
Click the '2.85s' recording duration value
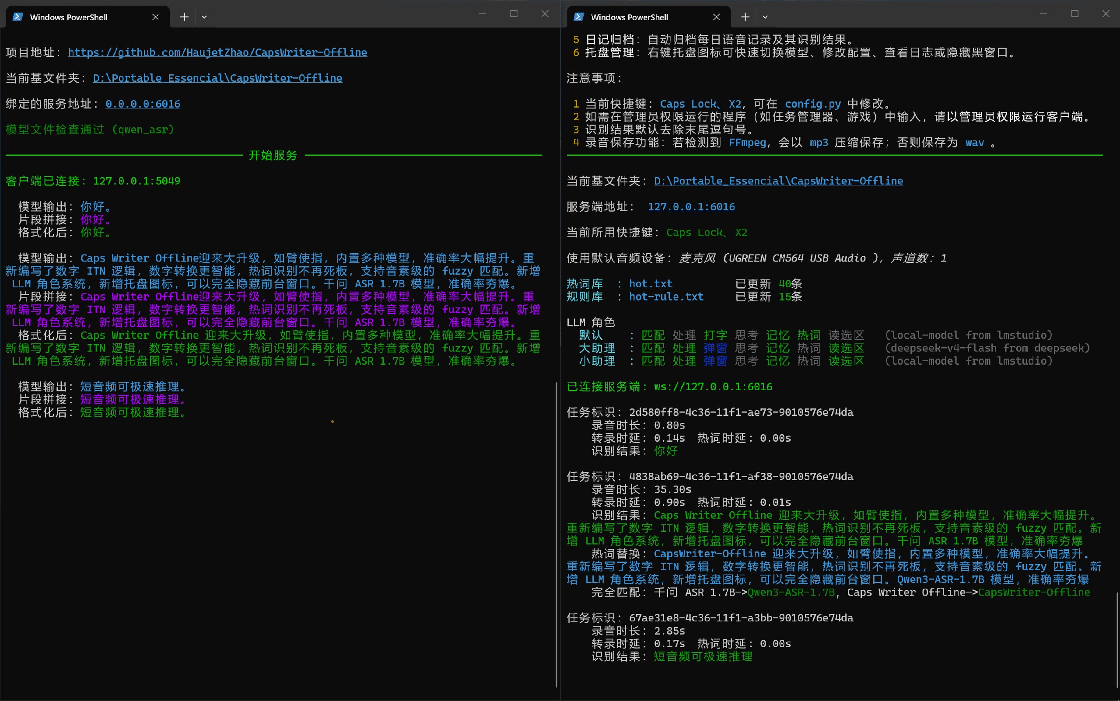click(x=669, y=631)
